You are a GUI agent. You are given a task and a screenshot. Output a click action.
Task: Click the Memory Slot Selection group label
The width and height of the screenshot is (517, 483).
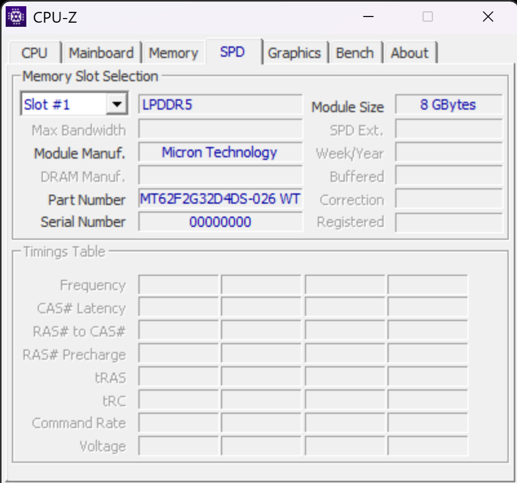(90, 76)
